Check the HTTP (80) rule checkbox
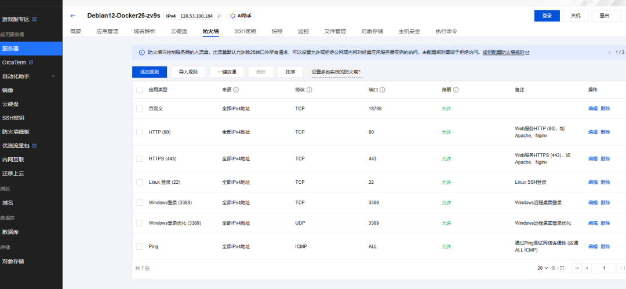Image resolution: width=626 pixels, height=289 pixels. pyautogui.click(x=139, y=132)
